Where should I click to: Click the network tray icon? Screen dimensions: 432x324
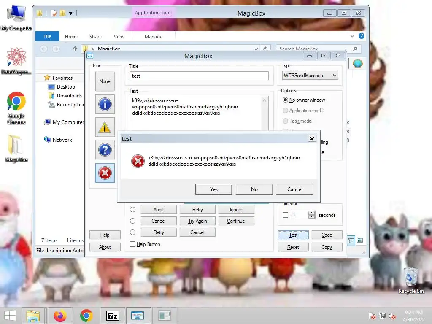coord(382,316)
